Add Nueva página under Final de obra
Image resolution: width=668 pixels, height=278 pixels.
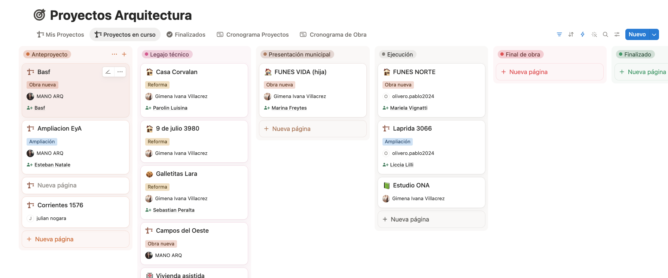[x=550, y=72]
